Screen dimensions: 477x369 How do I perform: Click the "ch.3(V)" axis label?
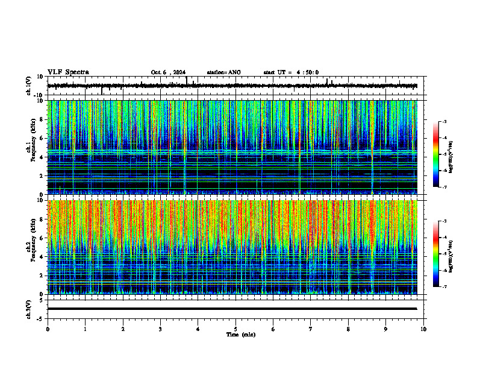click(29, 309)
